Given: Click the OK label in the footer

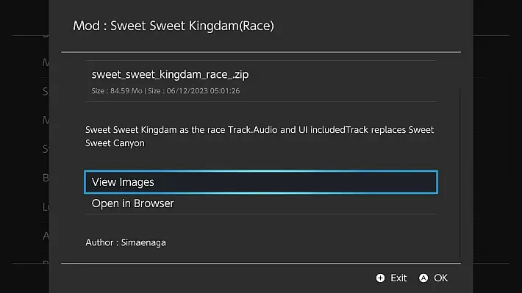Looking at the screenshot, I should [441, 278].
